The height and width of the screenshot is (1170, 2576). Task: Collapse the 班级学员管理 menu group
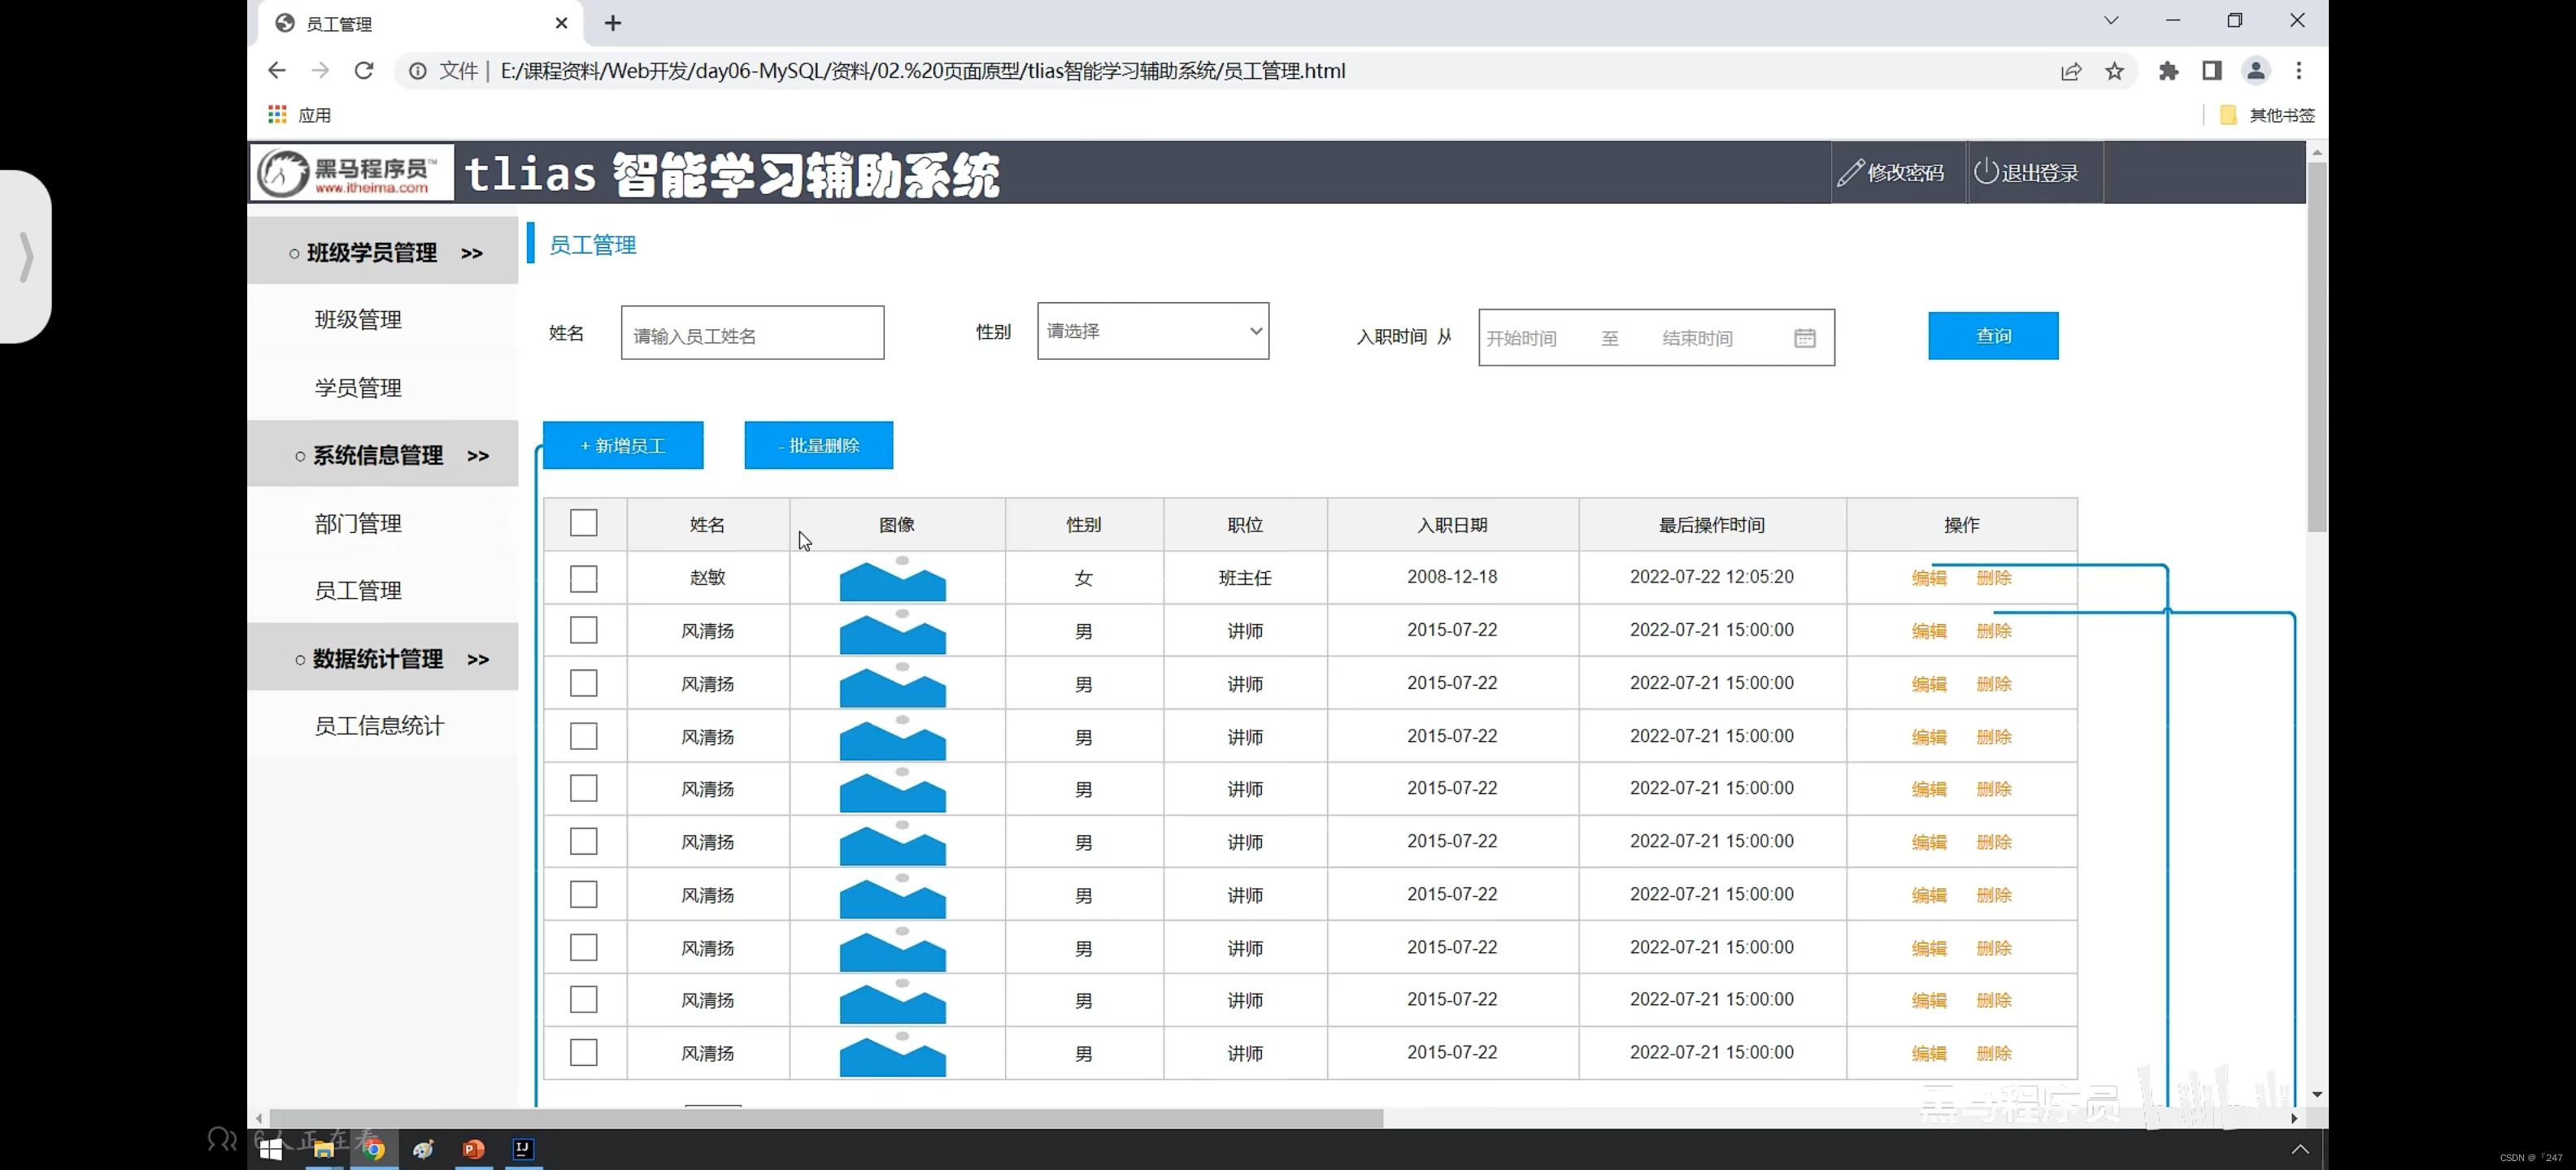[383, 253]
